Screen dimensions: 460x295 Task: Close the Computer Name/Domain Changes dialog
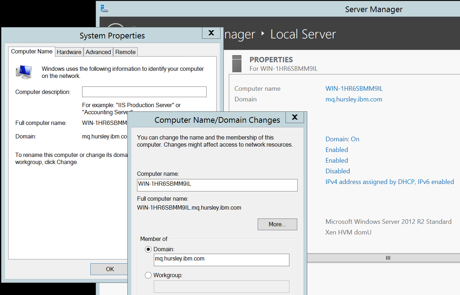click(x=294, y=117)
